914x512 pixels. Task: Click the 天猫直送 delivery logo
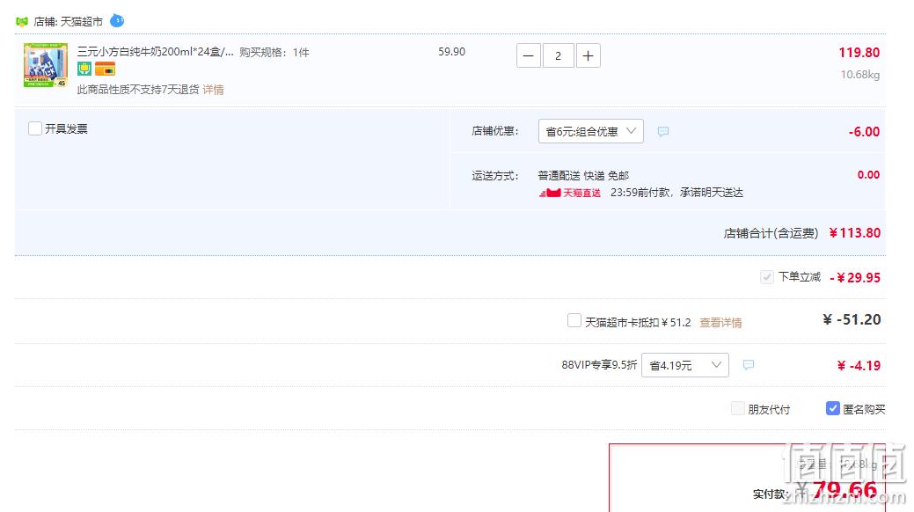tap(569, 193)
